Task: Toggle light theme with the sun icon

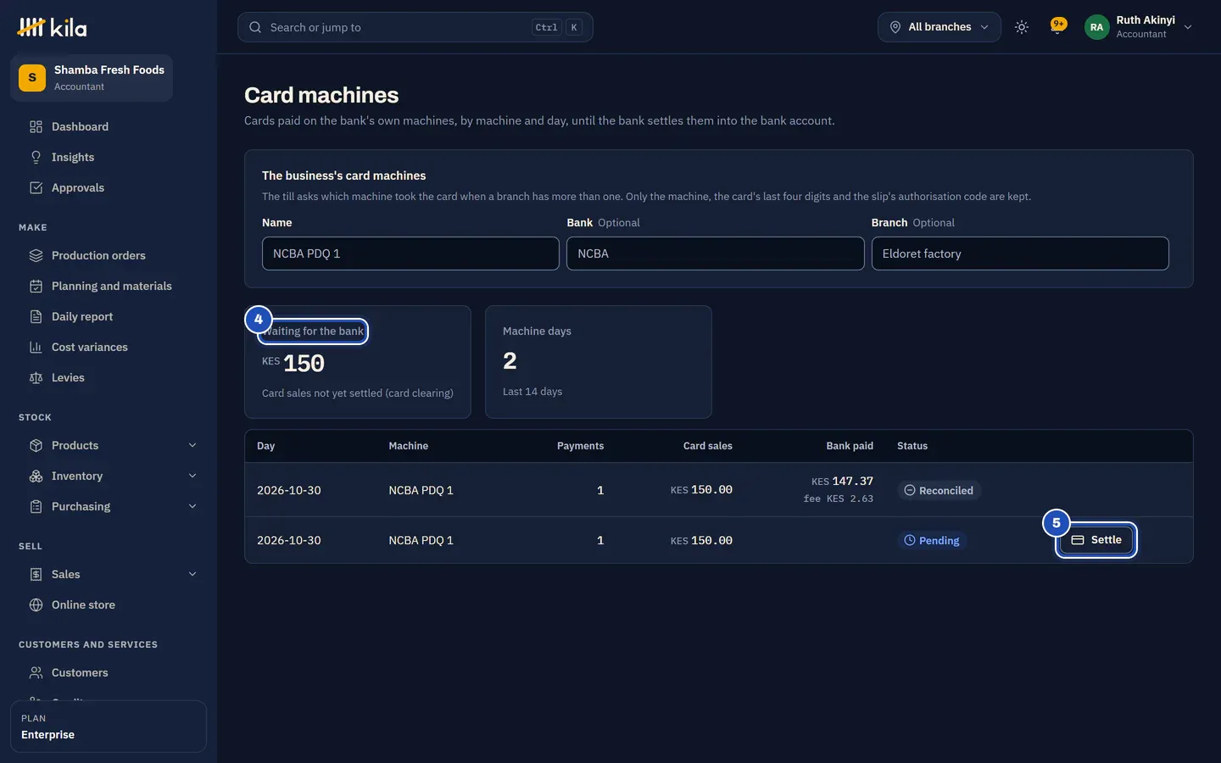Action: tap(1022, 27)
